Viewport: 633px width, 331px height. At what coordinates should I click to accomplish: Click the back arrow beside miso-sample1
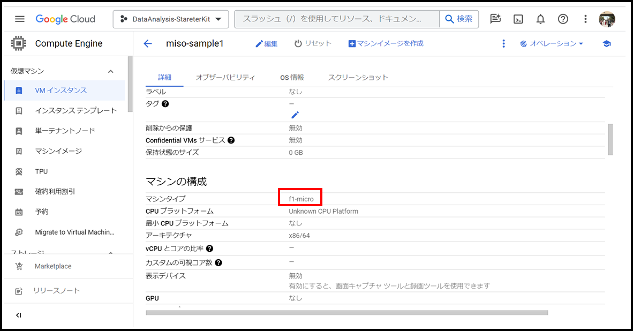click(148, 44)
